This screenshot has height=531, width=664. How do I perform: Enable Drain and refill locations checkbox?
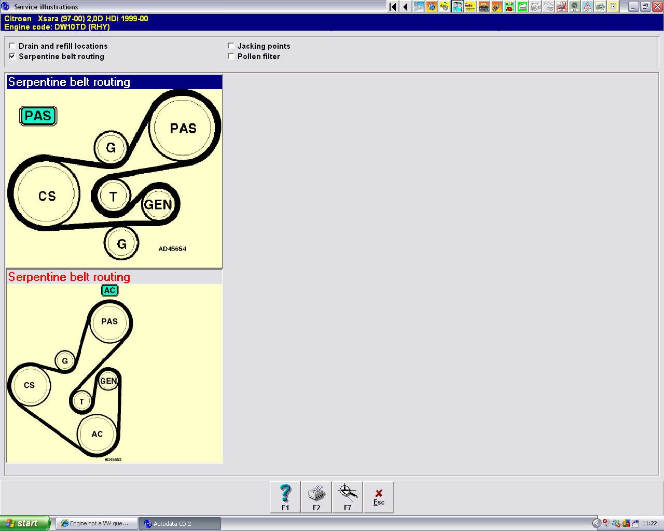pos(12,46)
